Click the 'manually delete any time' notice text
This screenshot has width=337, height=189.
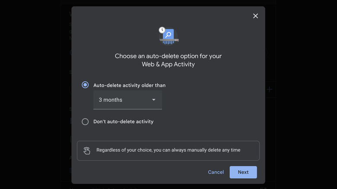[x=168, y=150]
